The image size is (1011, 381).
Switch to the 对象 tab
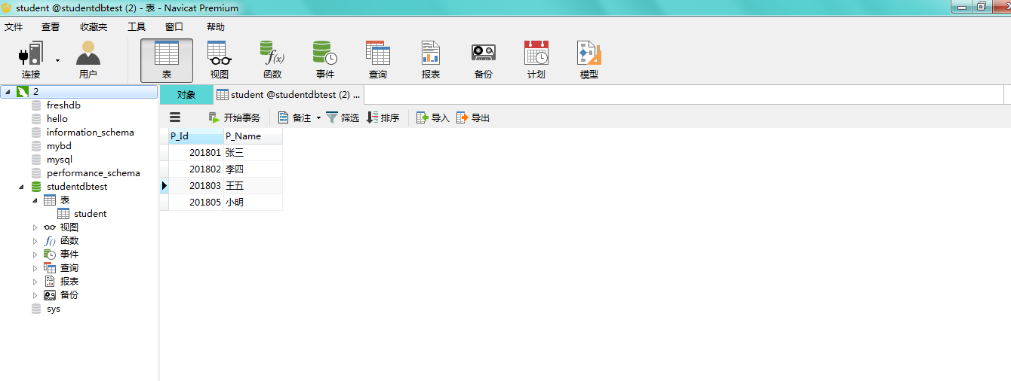(186, 95)
